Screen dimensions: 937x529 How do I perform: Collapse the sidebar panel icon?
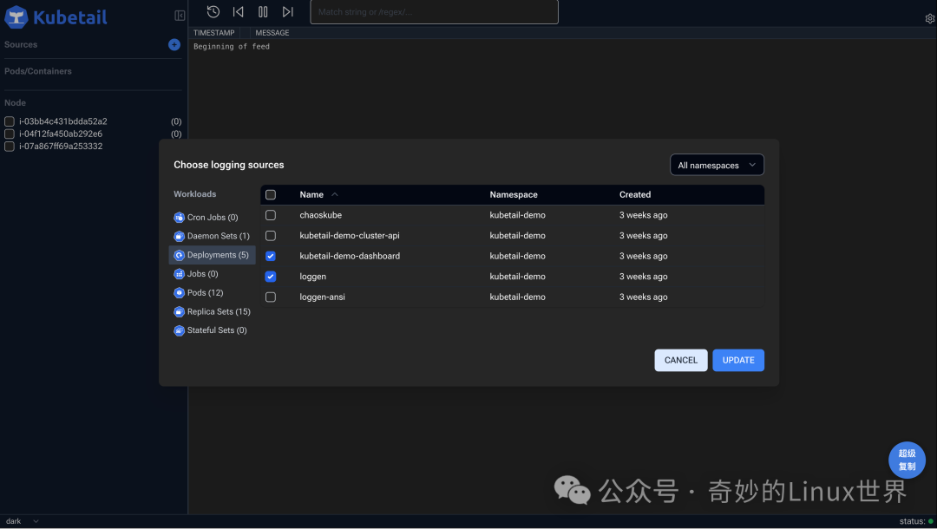coord(180,16)
